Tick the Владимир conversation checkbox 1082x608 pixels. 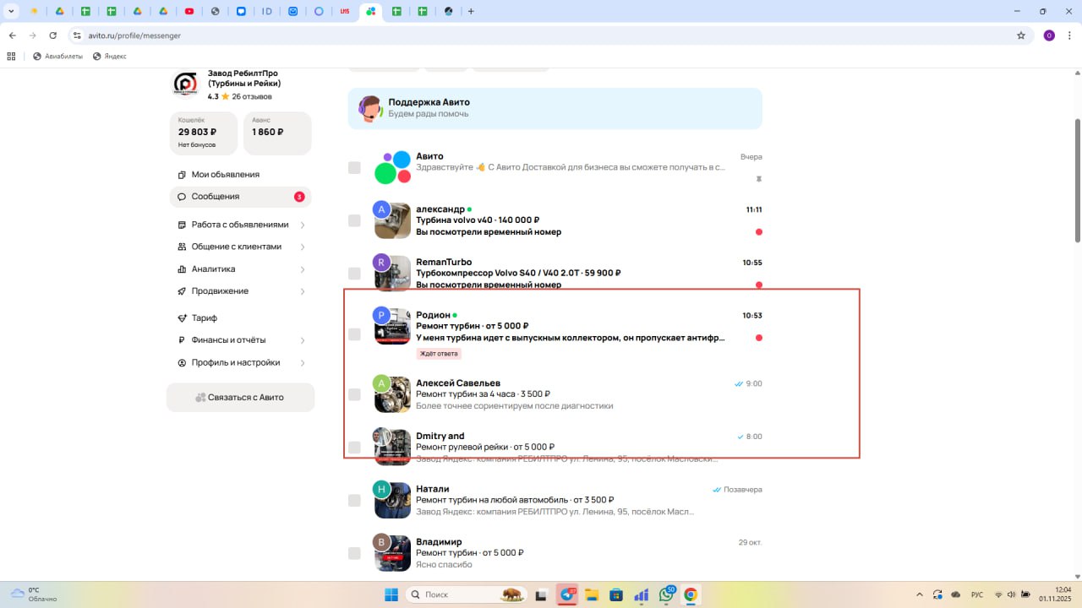354,553
